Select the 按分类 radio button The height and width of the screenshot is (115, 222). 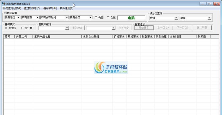[x=22, y=28]
